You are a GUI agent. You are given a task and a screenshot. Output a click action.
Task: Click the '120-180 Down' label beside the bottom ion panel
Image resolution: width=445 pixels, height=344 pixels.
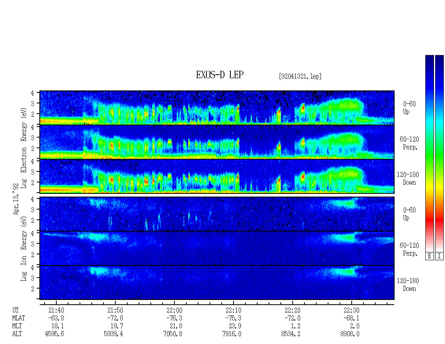point(408,285)
